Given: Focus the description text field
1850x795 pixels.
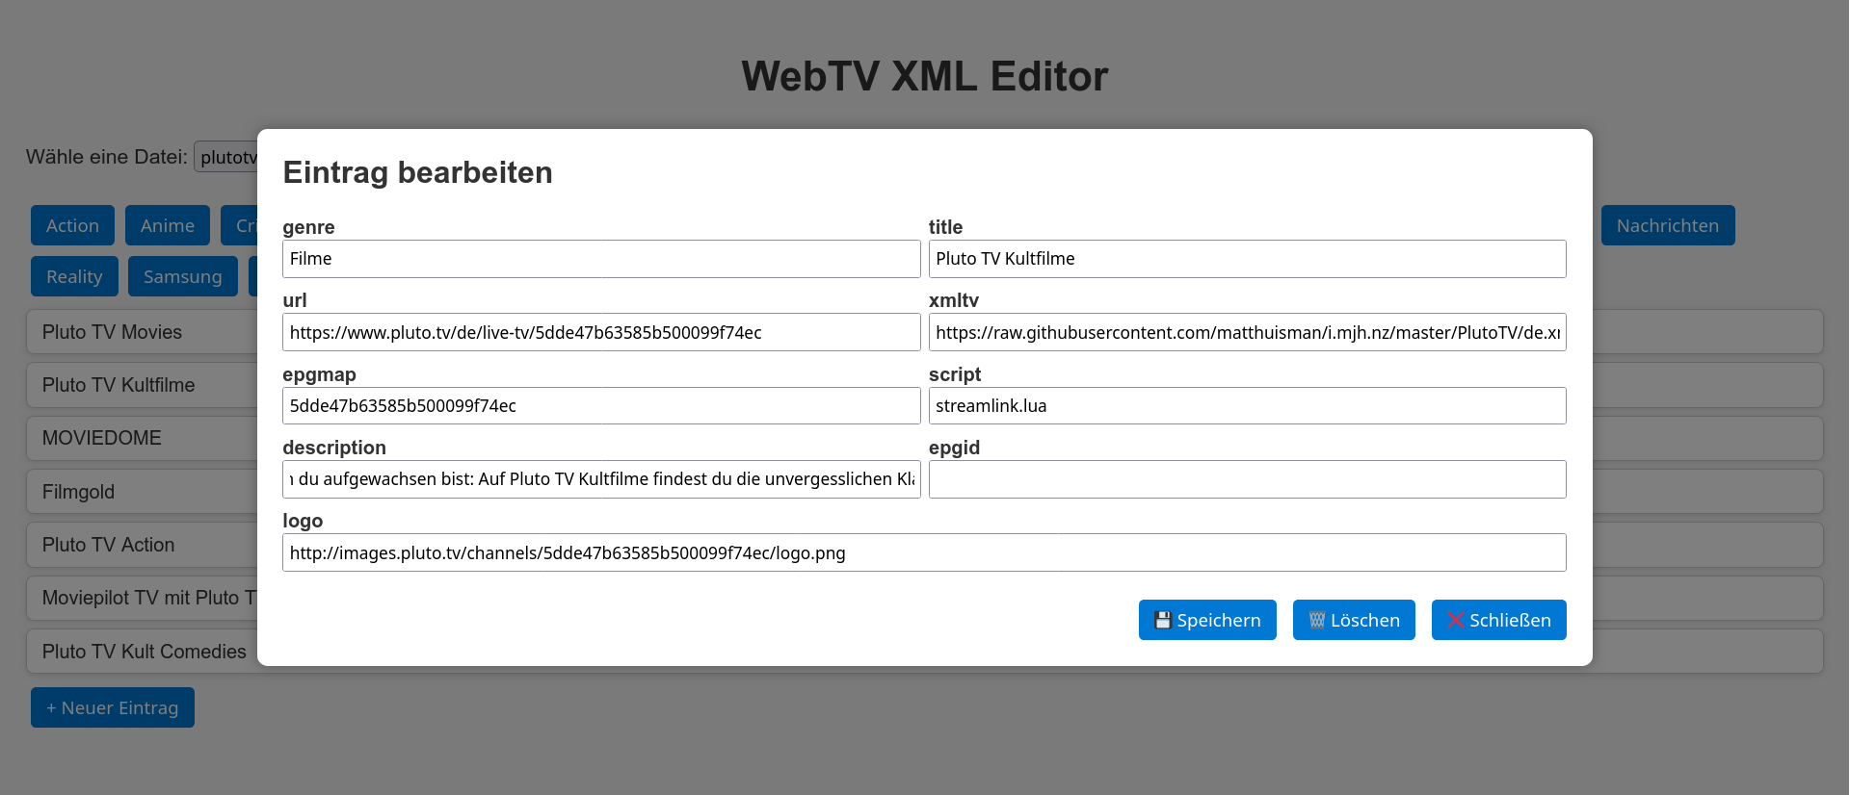Looking at the screenshot, I should (x=600, y=479).
